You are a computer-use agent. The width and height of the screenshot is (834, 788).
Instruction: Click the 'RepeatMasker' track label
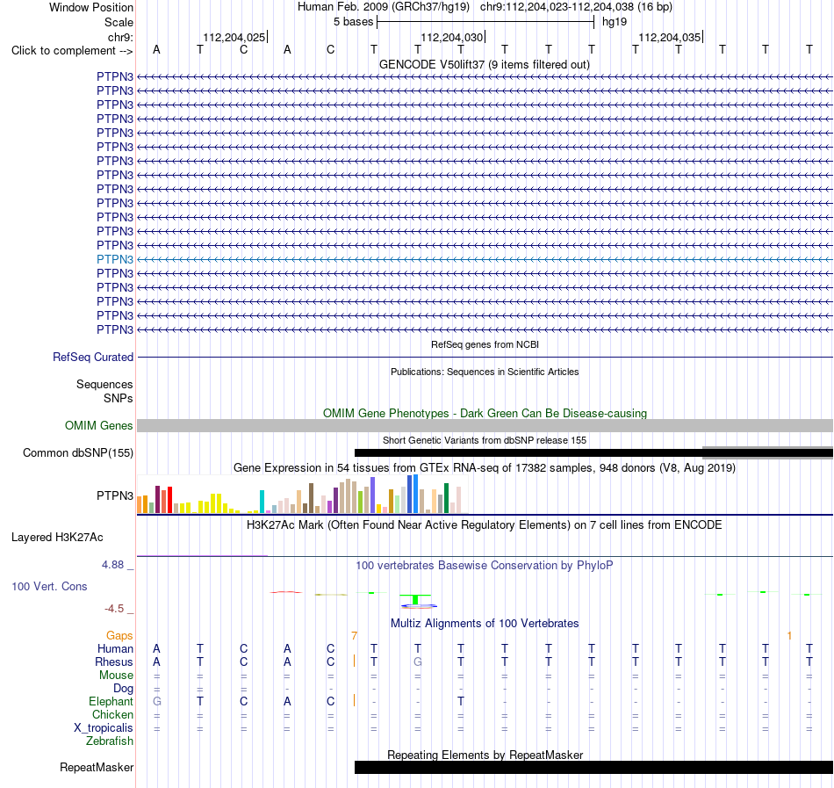[x=97, y=767]
